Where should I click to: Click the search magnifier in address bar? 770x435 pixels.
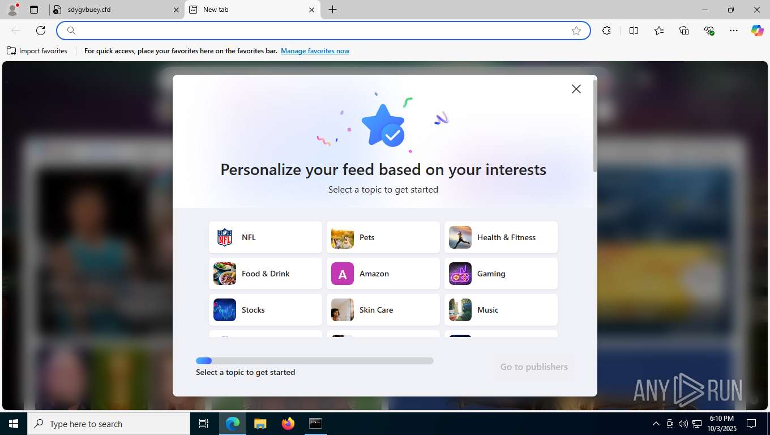coord(71,31)
